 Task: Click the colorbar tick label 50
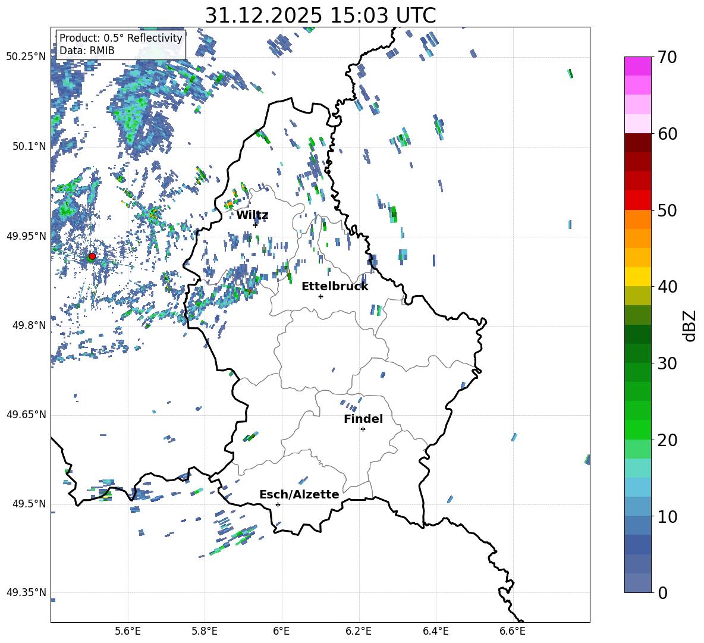pos(668,211)
